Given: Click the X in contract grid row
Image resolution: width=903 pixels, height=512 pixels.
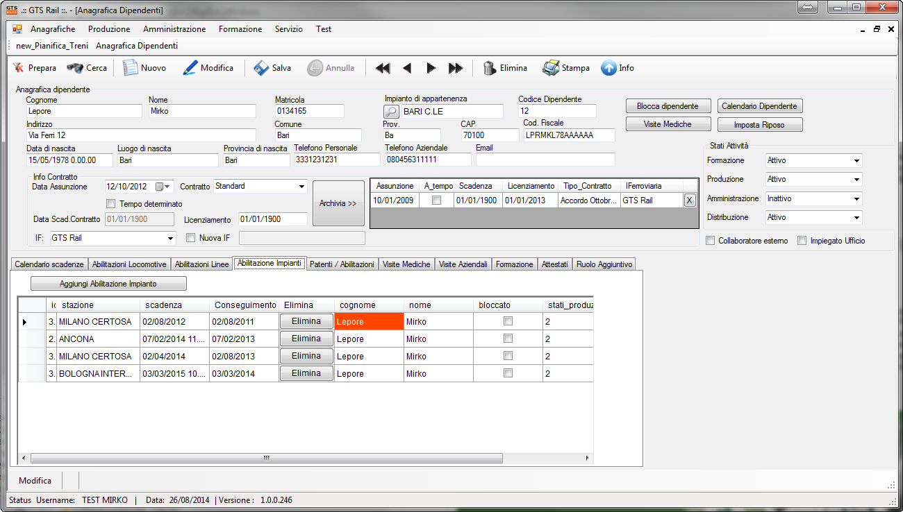Looking at the screenshot, I should 689,200.
